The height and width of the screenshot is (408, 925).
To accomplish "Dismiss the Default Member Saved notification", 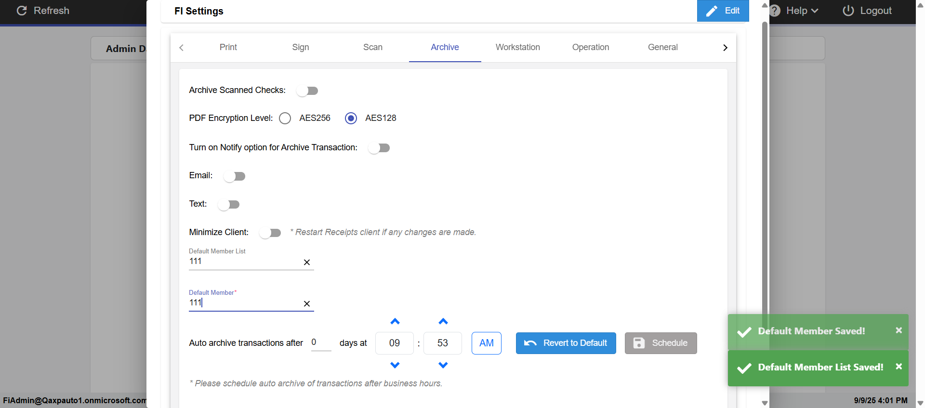I will tap(899, 330).
